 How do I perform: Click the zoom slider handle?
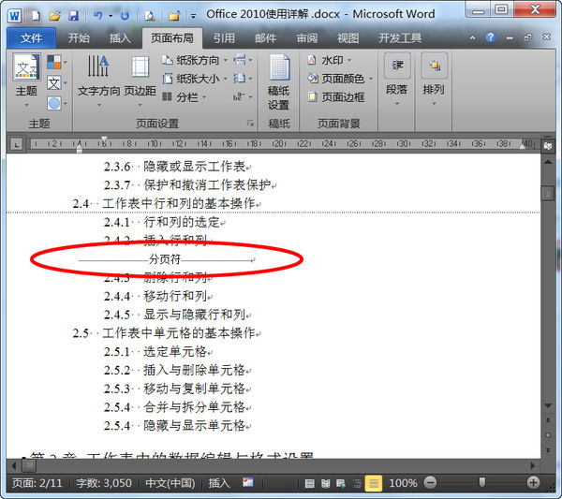click(482, 482)
